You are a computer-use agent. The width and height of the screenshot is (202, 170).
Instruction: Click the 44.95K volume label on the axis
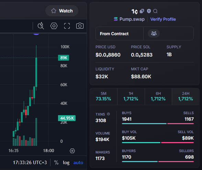(67, 118)
